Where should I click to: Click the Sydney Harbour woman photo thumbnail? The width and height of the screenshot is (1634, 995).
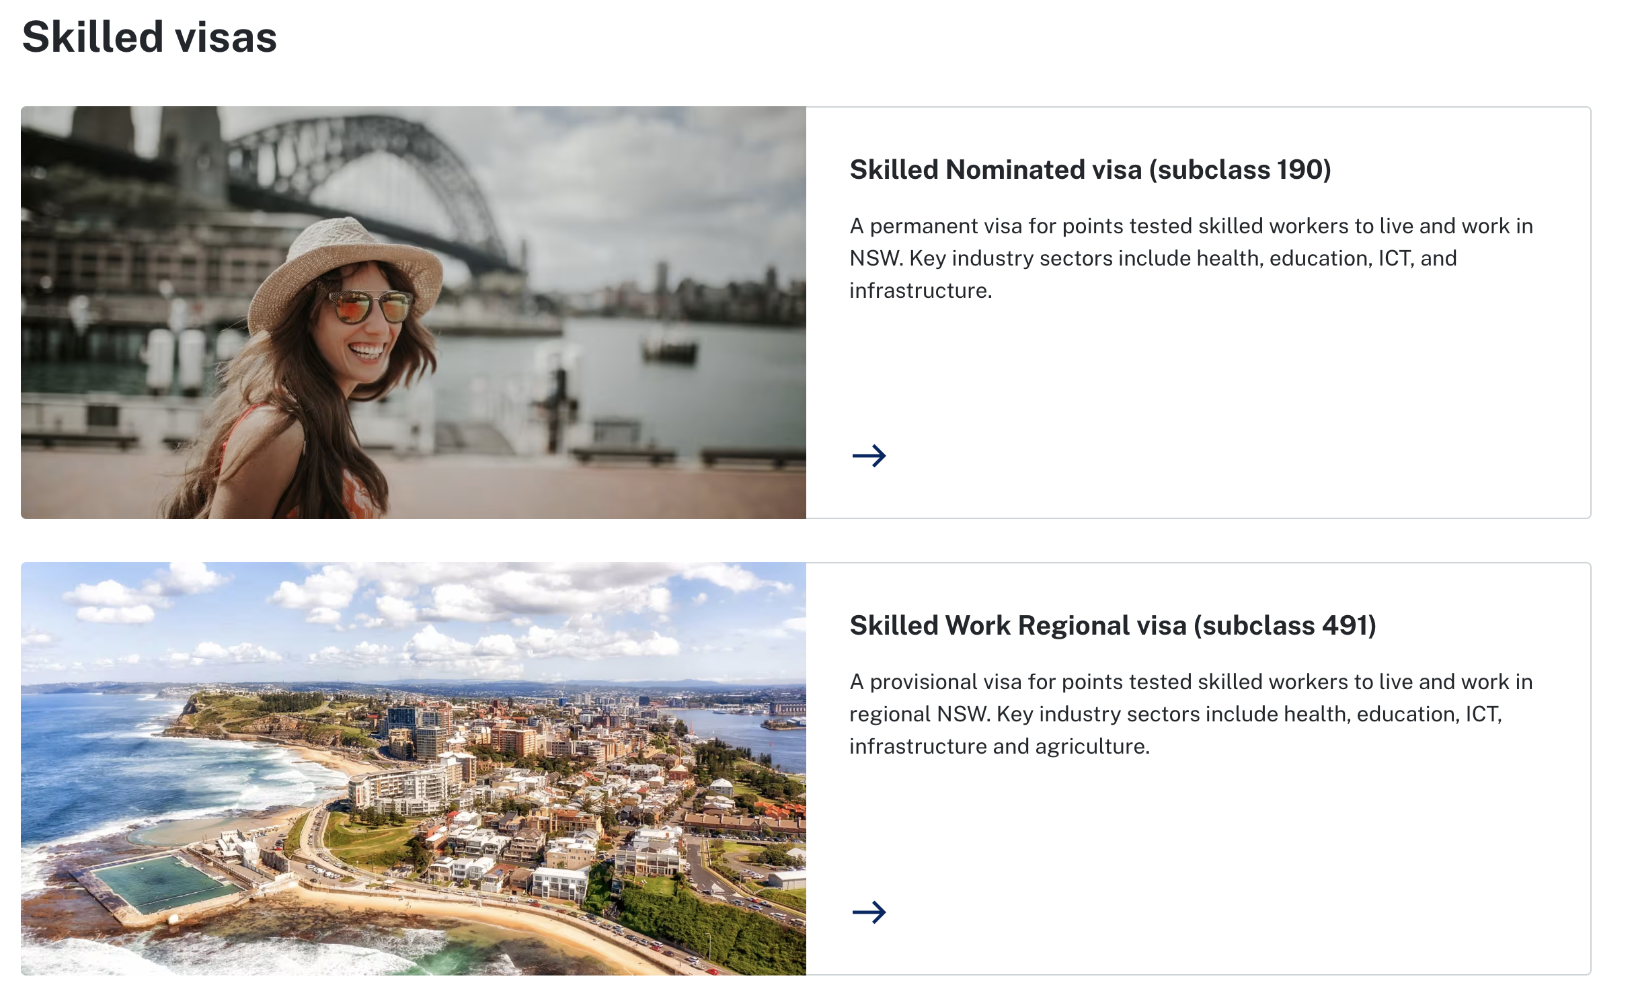(413, 312)
